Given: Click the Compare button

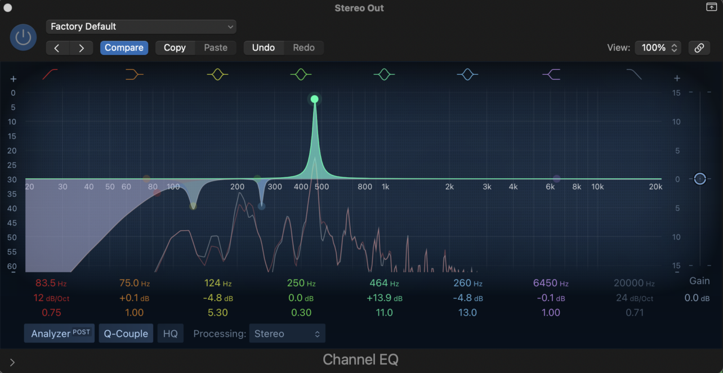Looking at the screenshot, I should (124, 48).
